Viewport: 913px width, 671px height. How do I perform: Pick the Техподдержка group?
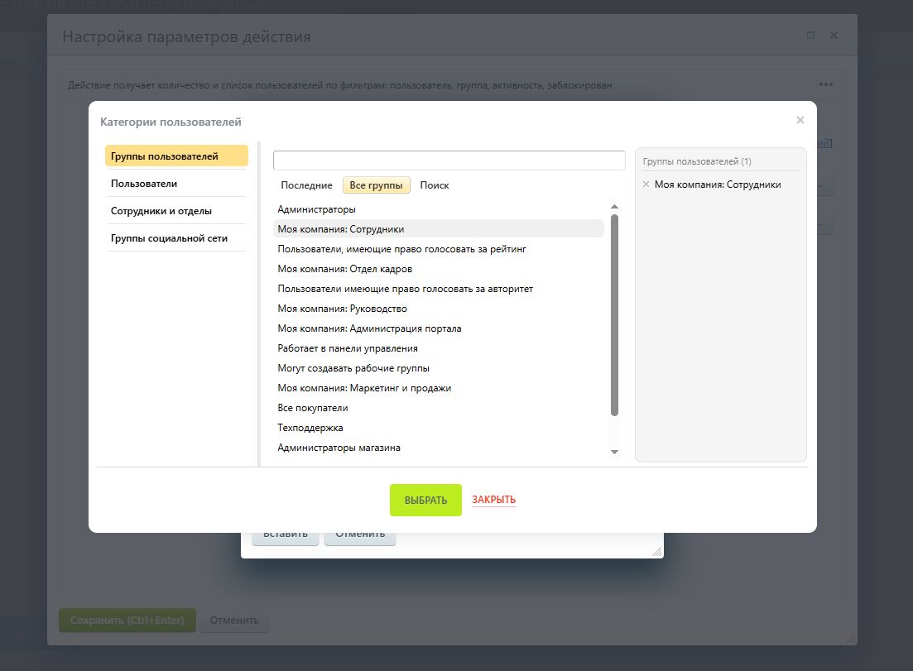(310, 428)
